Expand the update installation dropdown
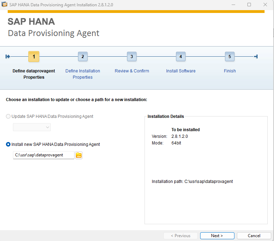Image resolution: width=274 pixels, height=241 pixels. click(x=32, y=127)
